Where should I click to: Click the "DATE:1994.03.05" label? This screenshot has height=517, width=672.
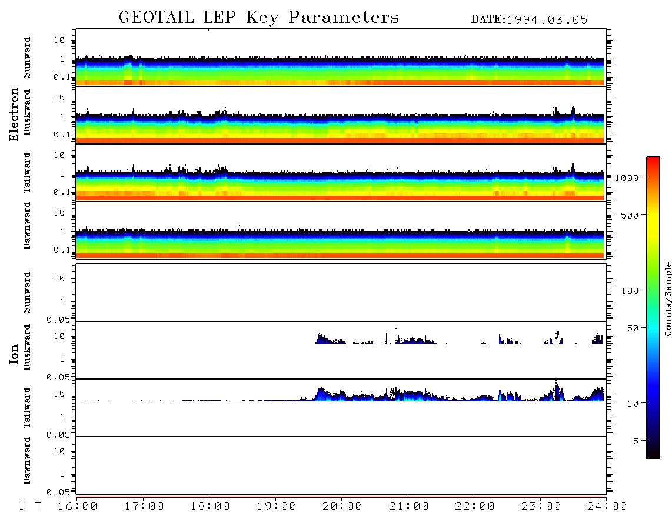point(529,19)
